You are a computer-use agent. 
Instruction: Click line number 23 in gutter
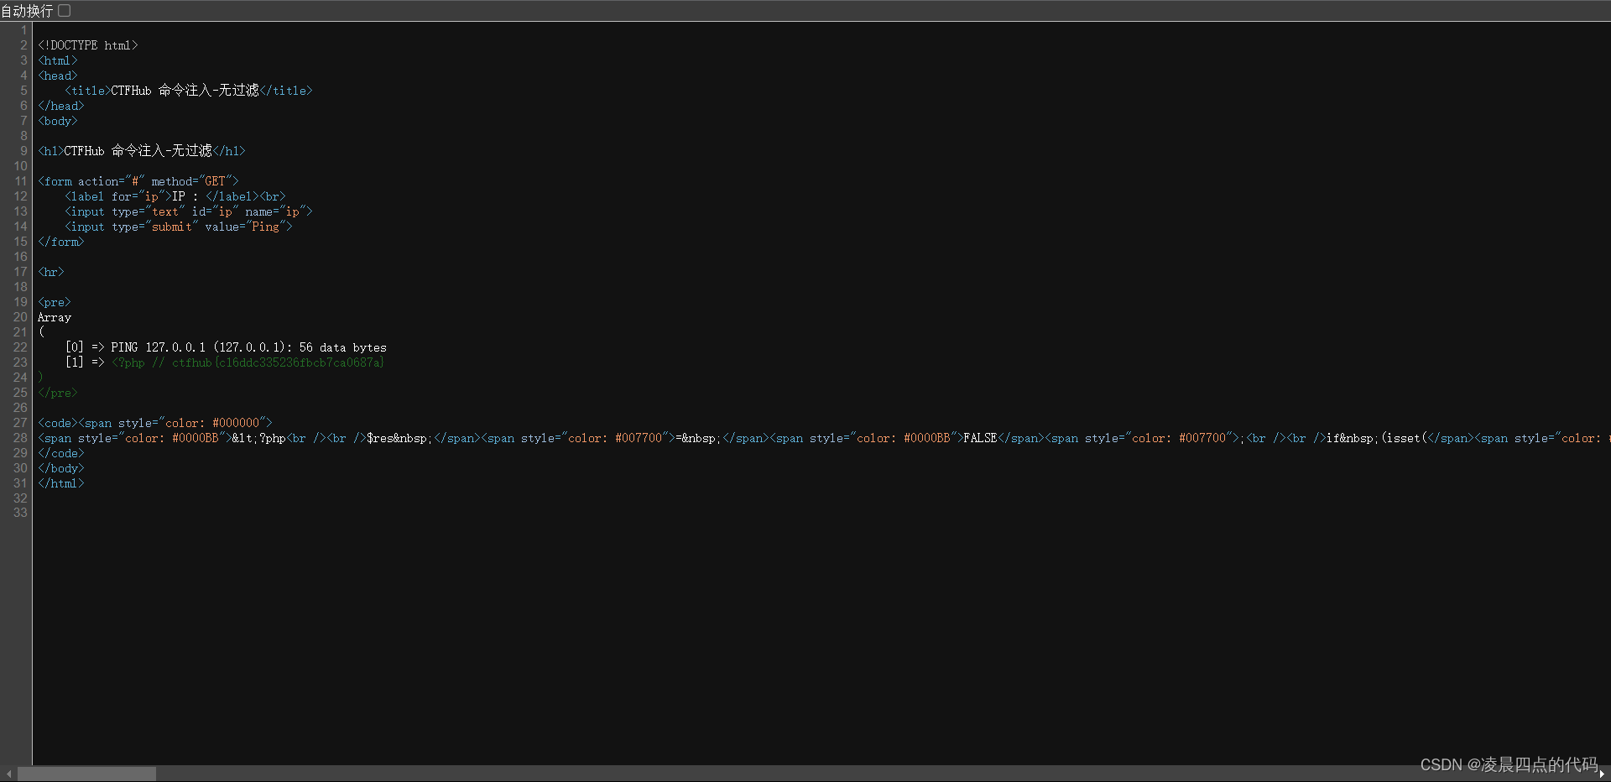[20, 362]
